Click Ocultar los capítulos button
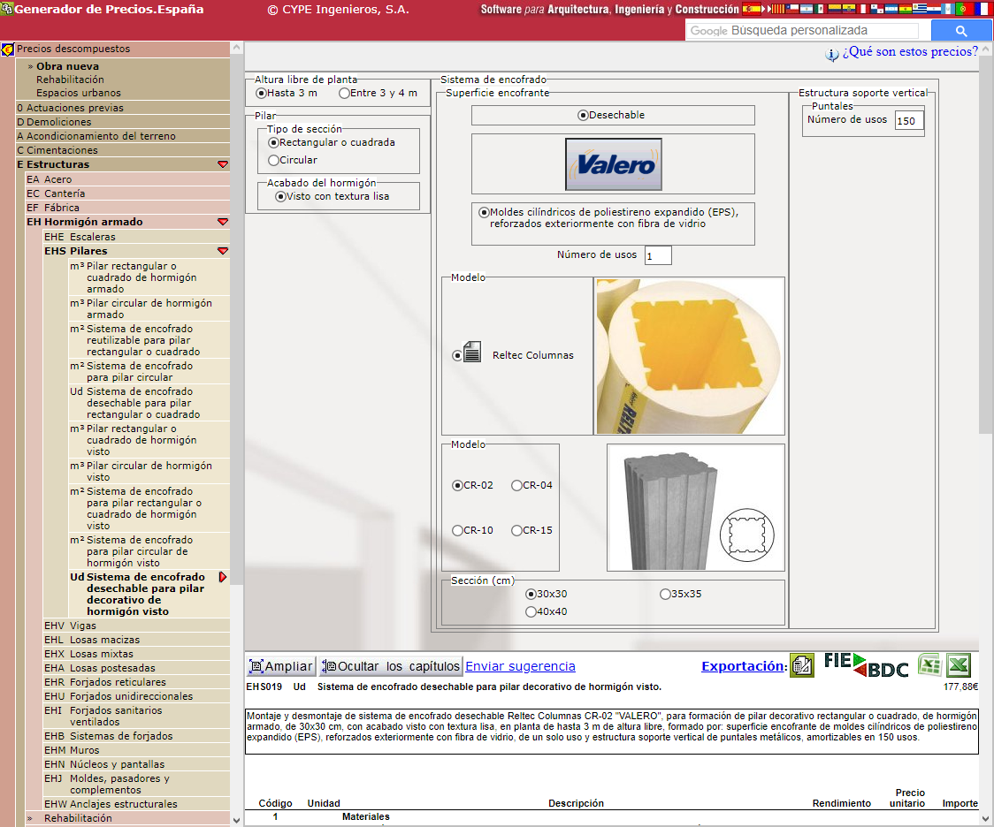This screenshot has width=994, height=827. click(x=391, y=666)
